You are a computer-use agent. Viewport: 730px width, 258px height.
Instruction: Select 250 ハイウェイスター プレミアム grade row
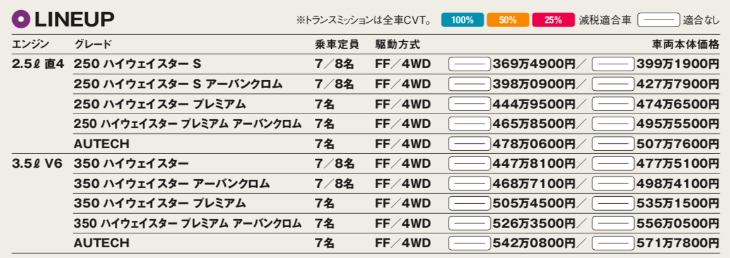pos(160,104)
